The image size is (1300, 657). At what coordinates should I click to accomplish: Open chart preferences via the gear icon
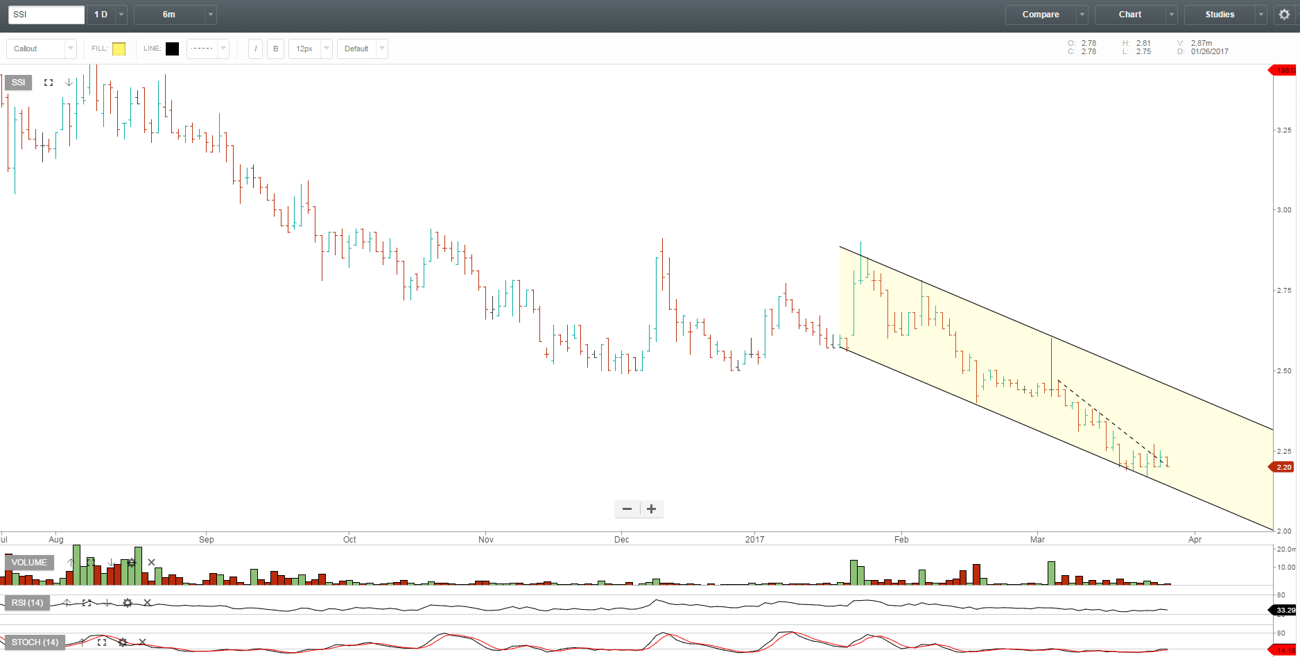click(x=1283, y=14)
